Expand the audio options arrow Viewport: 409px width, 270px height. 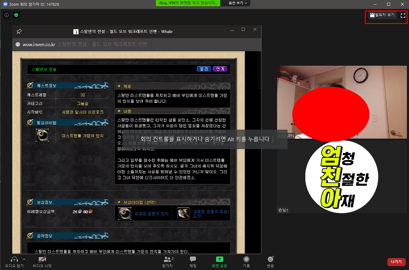click(x=24, y=259)
